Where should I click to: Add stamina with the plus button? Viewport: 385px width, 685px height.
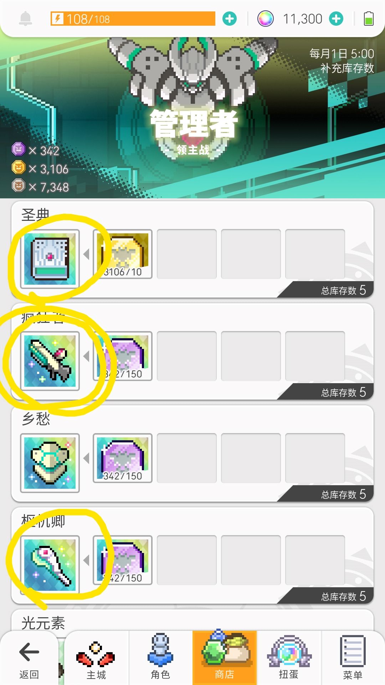230,19
